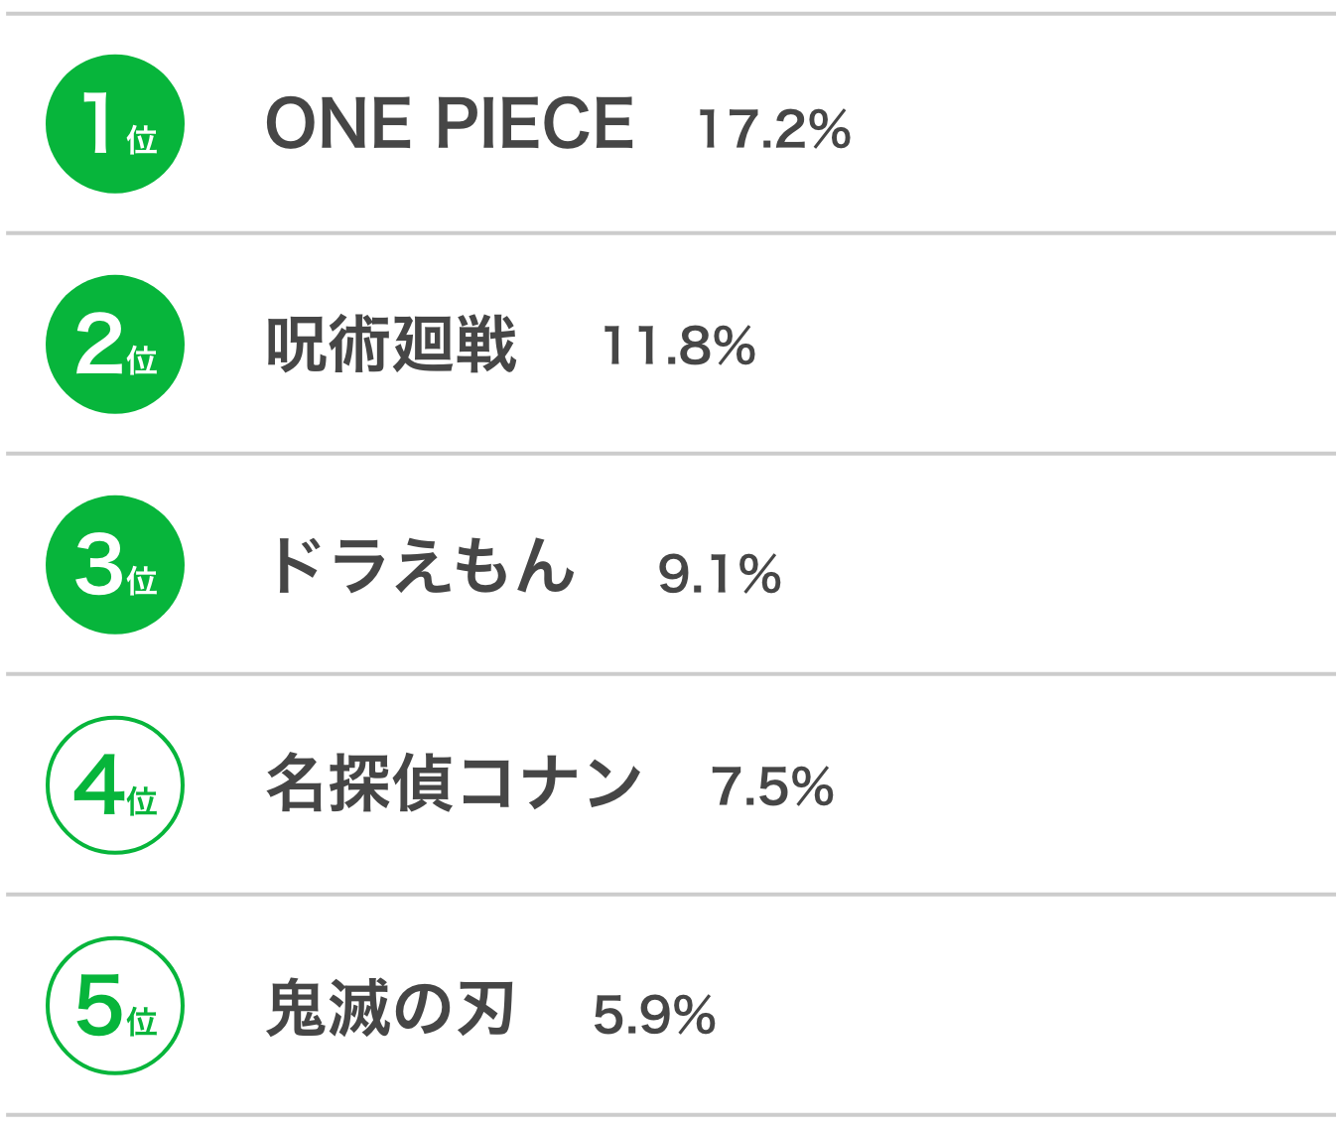Click the large numeral 1 in first badge
Screen dimensions: 1342x1134
pos(97,122)
